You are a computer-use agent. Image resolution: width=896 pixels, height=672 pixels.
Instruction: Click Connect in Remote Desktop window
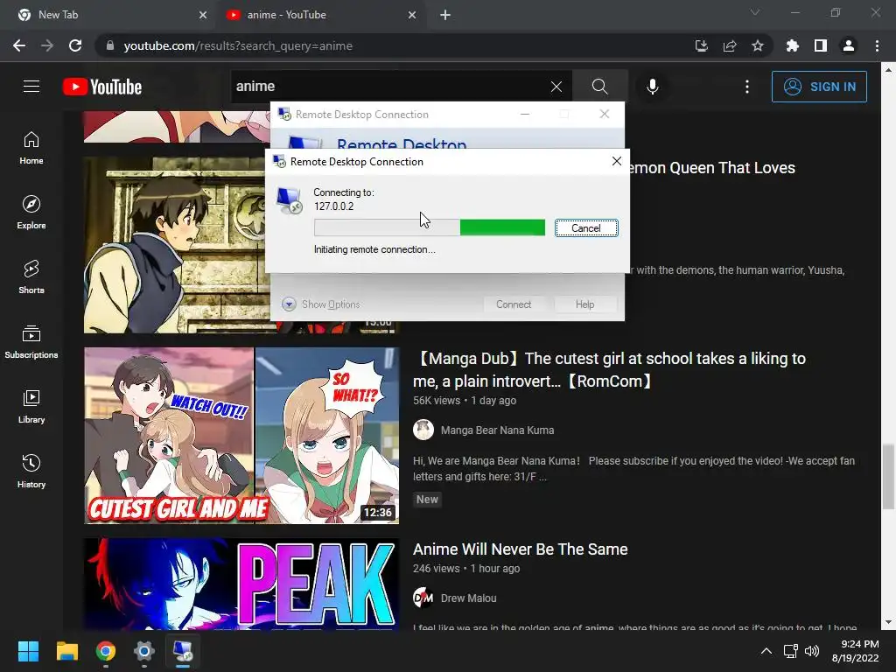click(x=514, y=304)
